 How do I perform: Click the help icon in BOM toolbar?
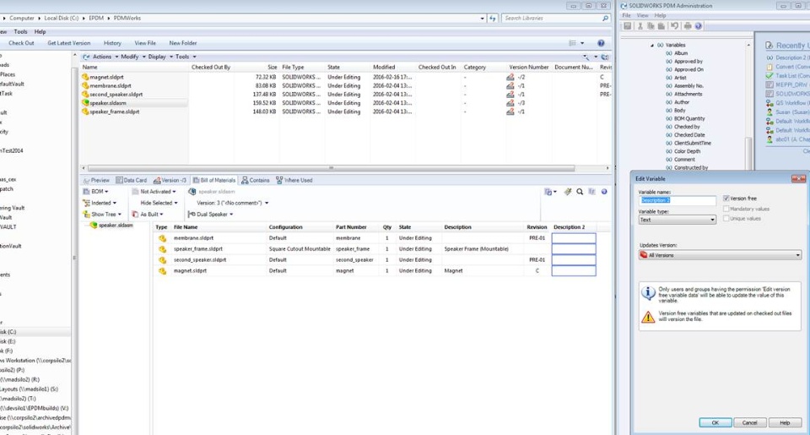tap(604, 192)
